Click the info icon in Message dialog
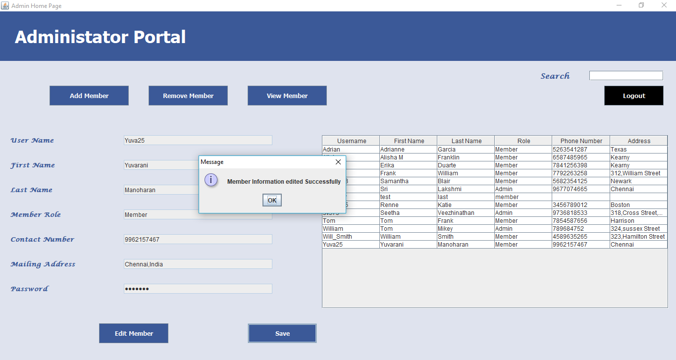 pyautogui.click(x=211, y=180)
